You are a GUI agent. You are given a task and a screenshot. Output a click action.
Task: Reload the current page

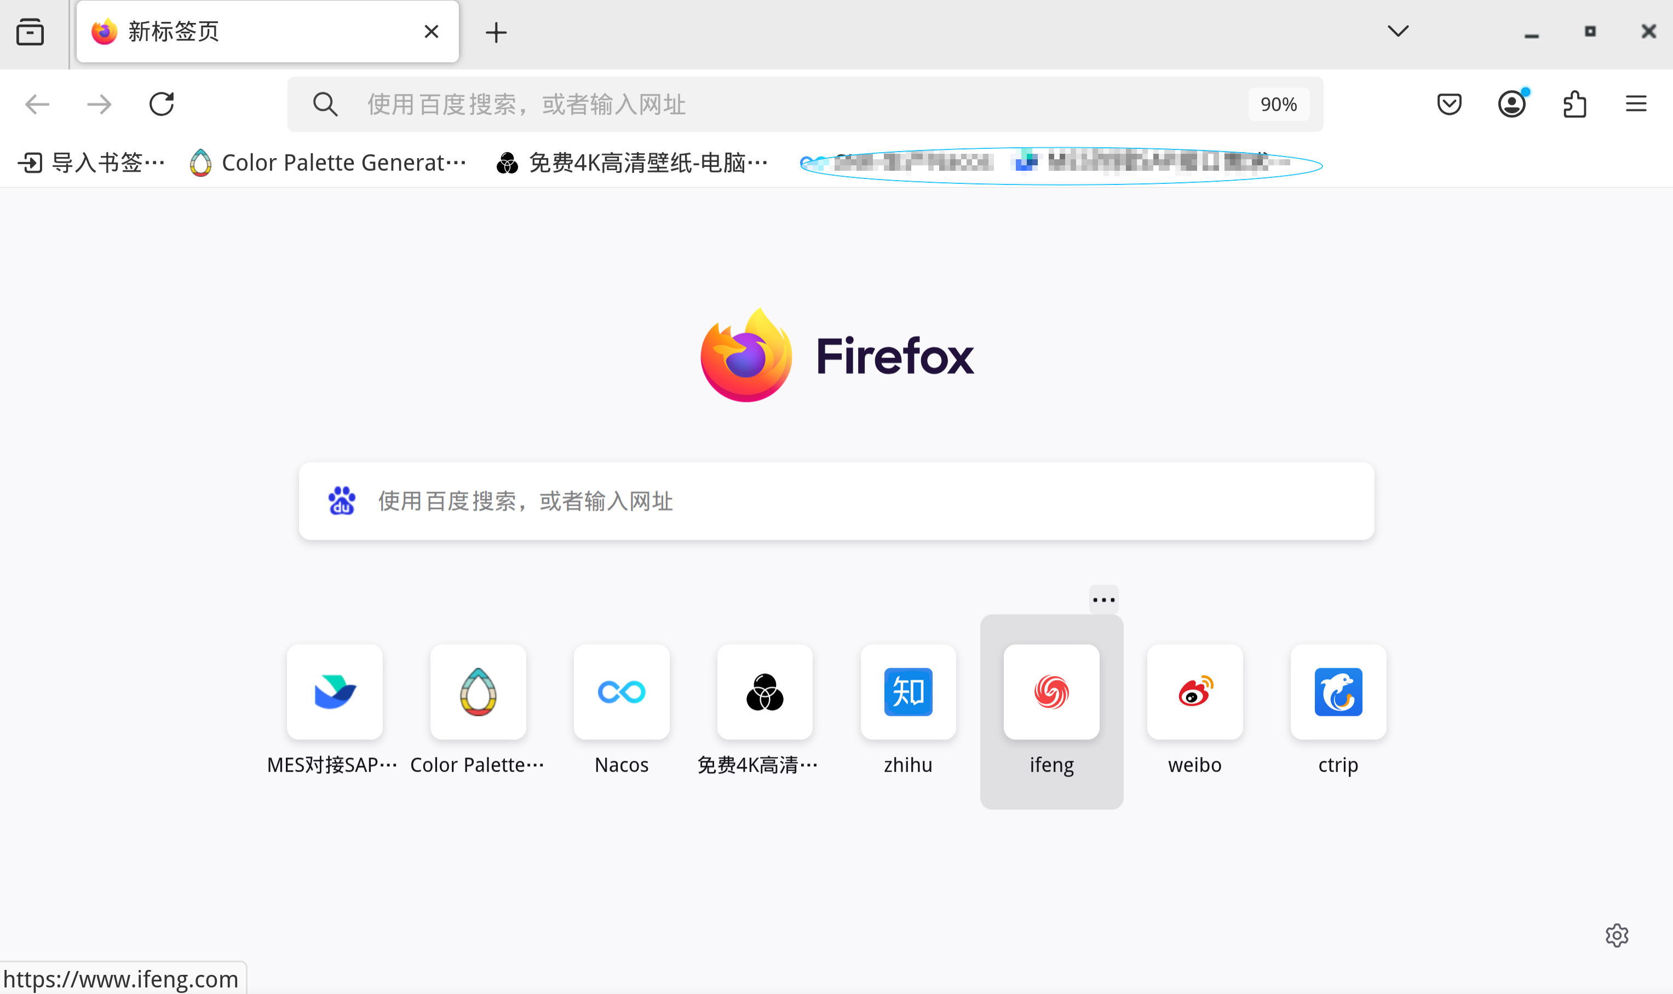[162, 104]
